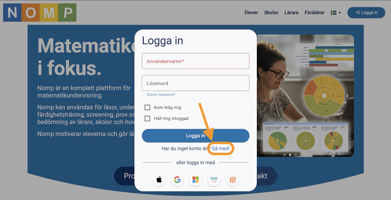
Task: Open the Skolor menu item
Action: coord(271,13)
